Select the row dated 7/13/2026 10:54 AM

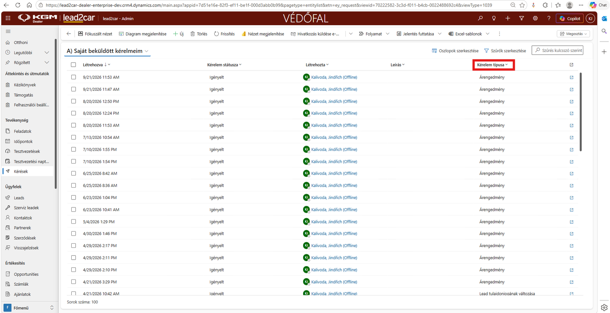tap(74, 137)
